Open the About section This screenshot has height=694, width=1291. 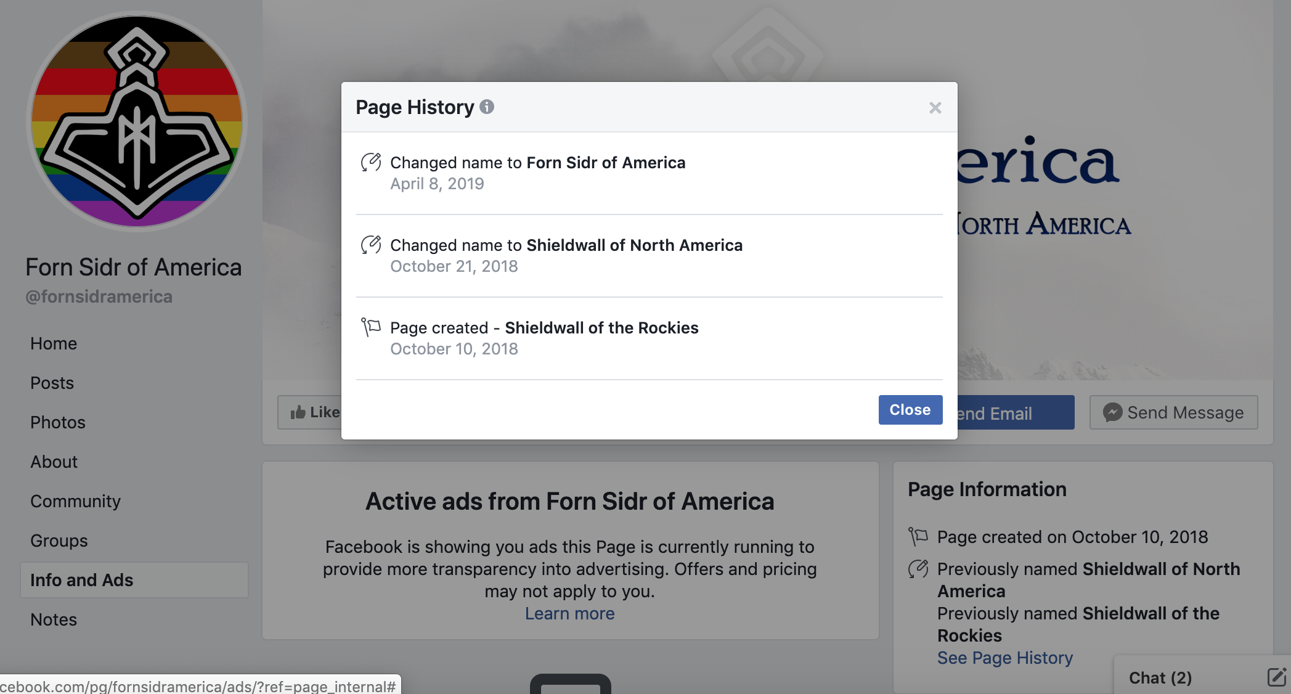[54, 462]
